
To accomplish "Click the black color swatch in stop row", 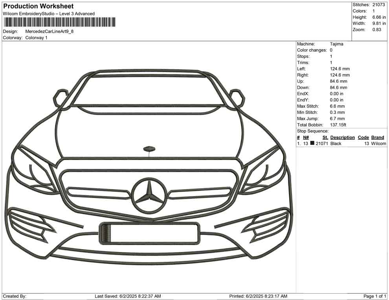I will tap(312, 143).
